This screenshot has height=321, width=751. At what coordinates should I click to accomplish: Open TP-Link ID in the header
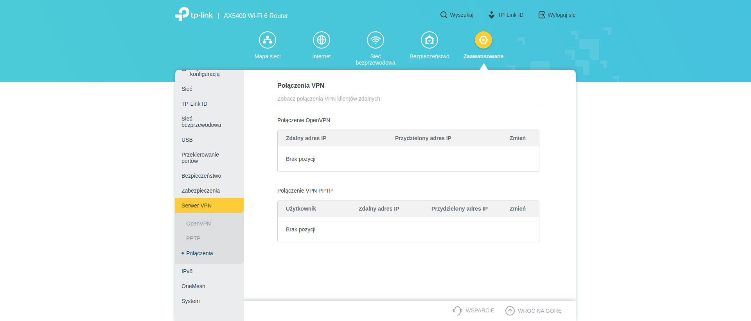tap(506, 15)
